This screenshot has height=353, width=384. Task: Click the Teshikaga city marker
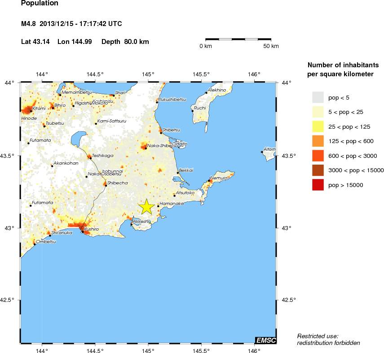90,158
